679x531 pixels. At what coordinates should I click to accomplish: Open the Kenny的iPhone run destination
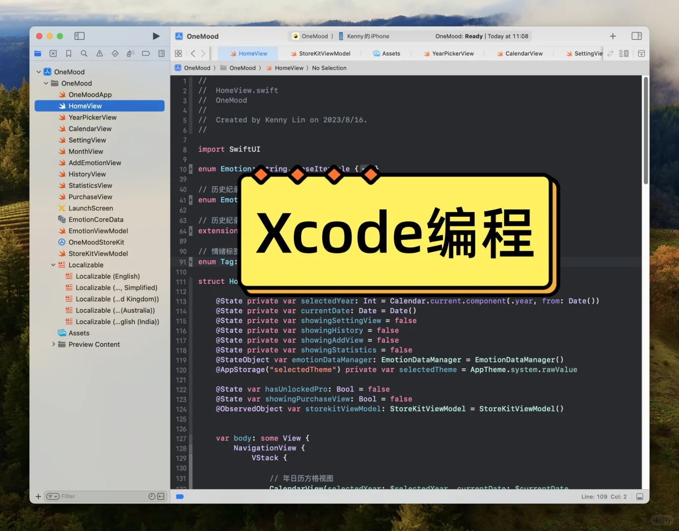tap(367, 36)
